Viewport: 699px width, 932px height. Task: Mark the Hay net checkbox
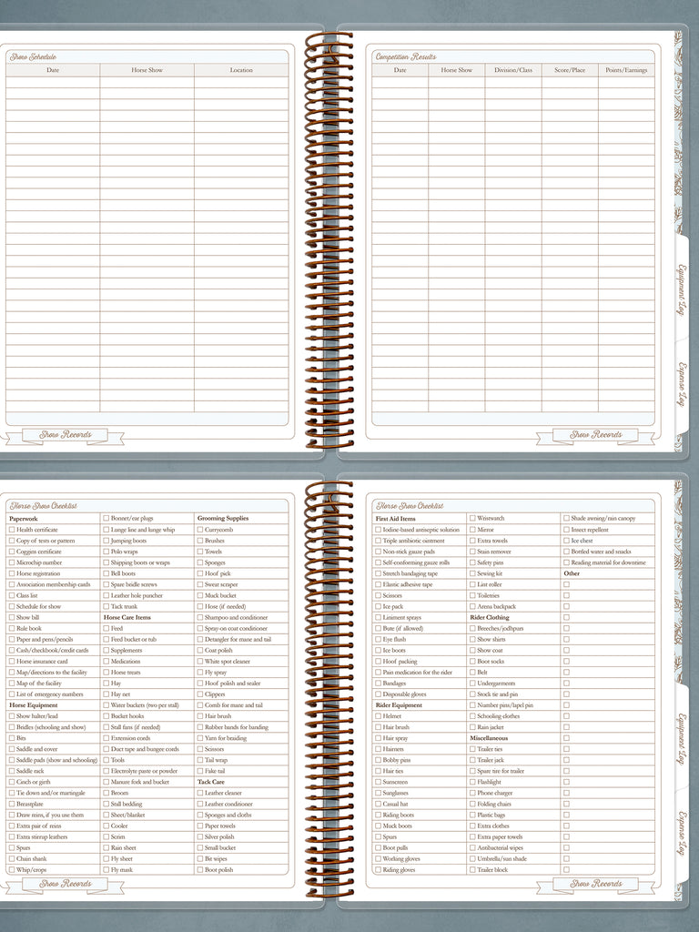point(106,694)
